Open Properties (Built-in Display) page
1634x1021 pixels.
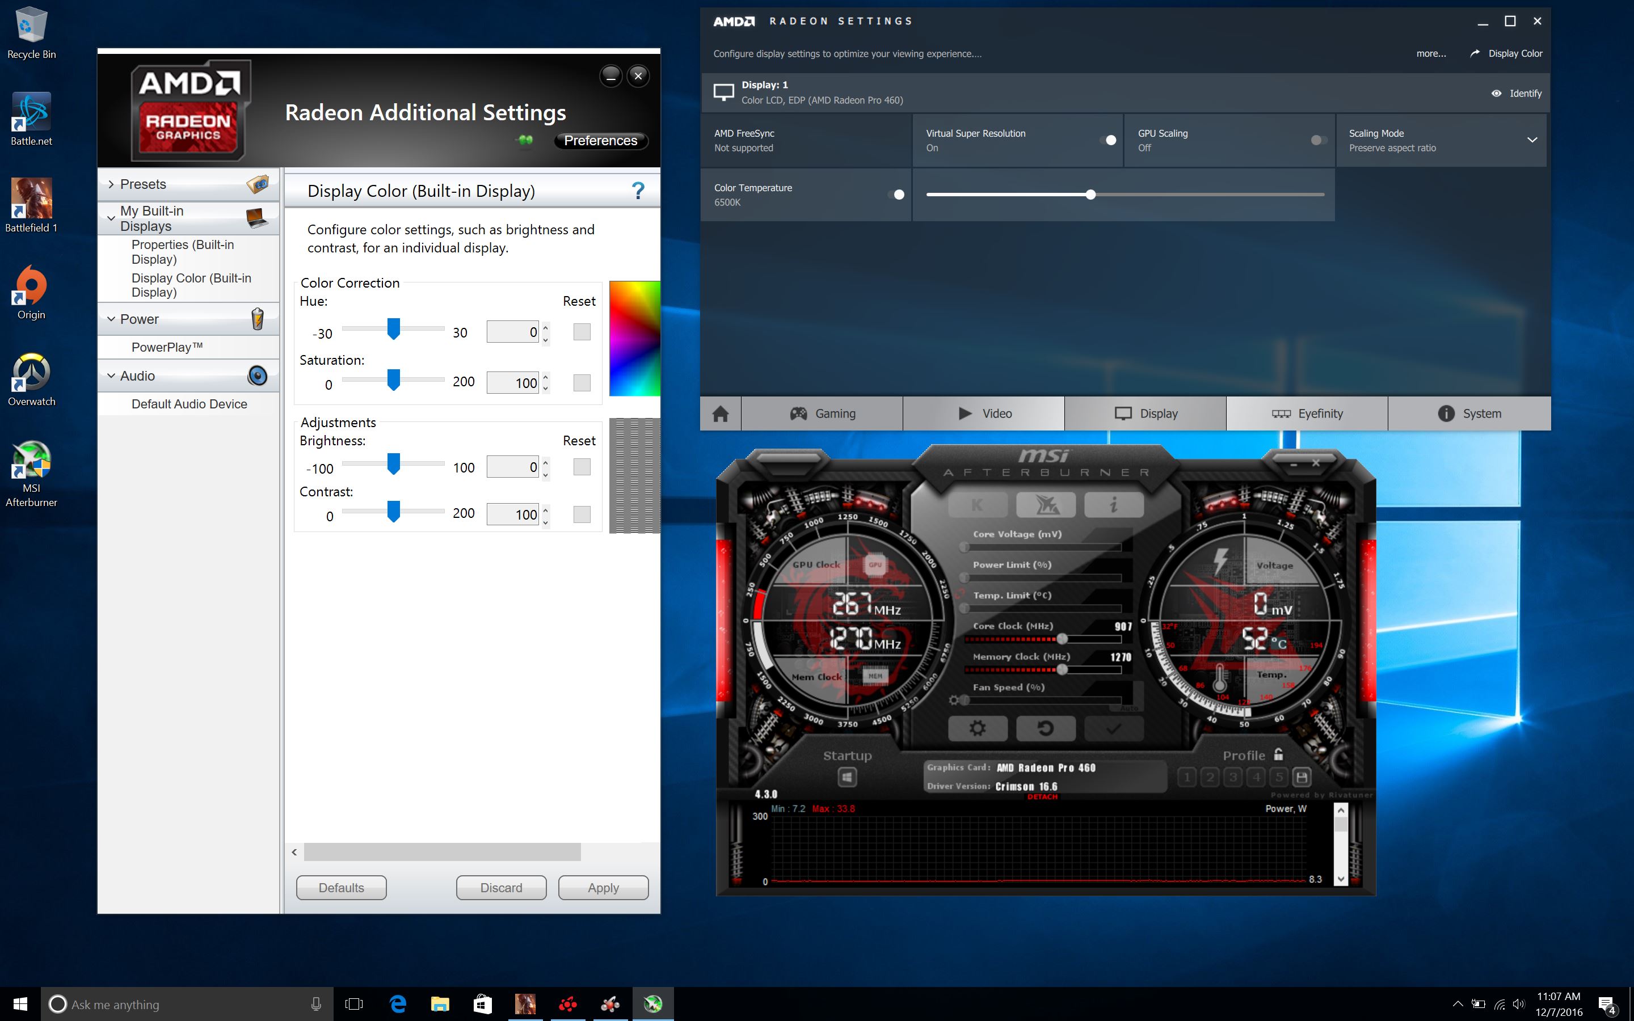tap(183, 252)
